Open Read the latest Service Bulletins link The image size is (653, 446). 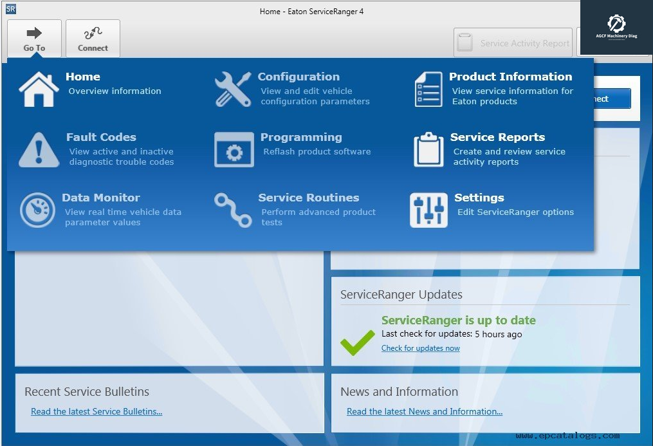(x=97, y=411)
